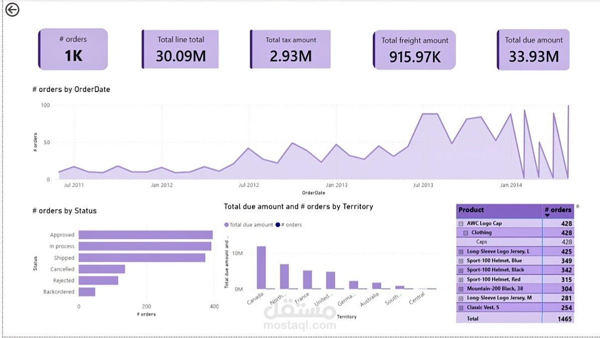
Task: Click the back arrow button
Action: point(12,10)
